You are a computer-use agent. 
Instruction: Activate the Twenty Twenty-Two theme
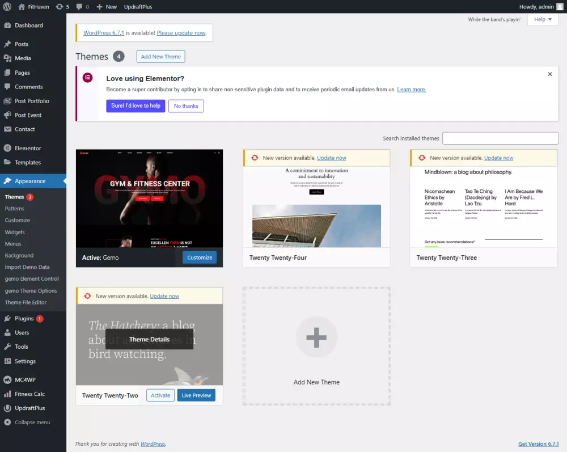[x=160, y=395]
